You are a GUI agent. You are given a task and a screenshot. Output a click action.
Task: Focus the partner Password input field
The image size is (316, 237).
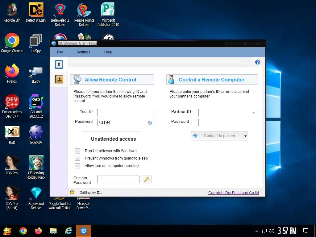tap(228, 123)
